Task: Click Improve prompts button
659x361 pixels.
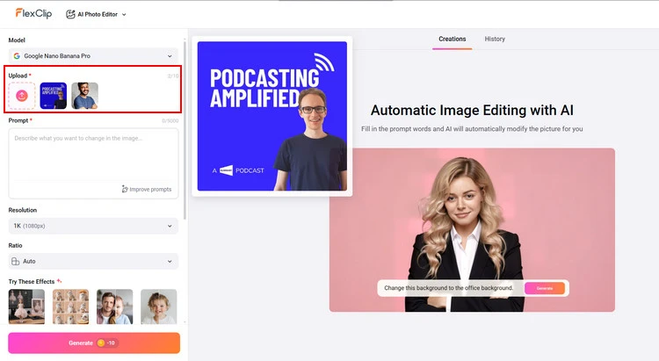Action: (x=147, y=190)
